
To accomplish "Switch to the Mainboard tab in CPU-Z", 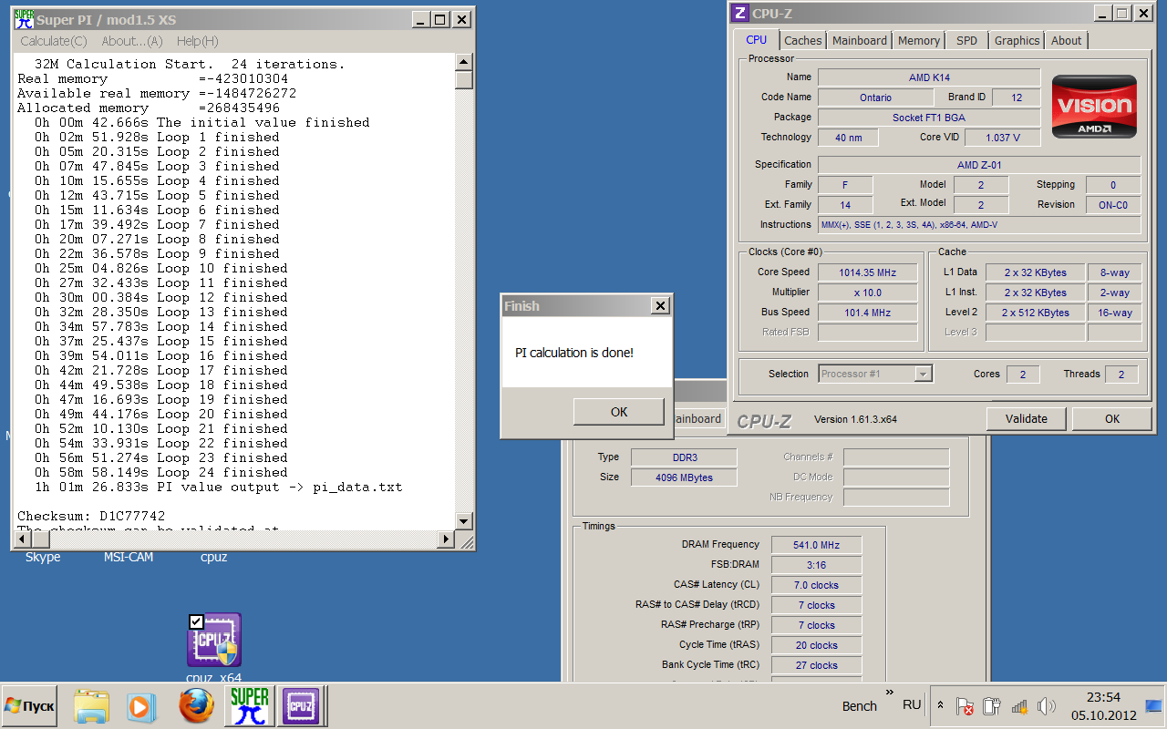I will tap(860, 40).
